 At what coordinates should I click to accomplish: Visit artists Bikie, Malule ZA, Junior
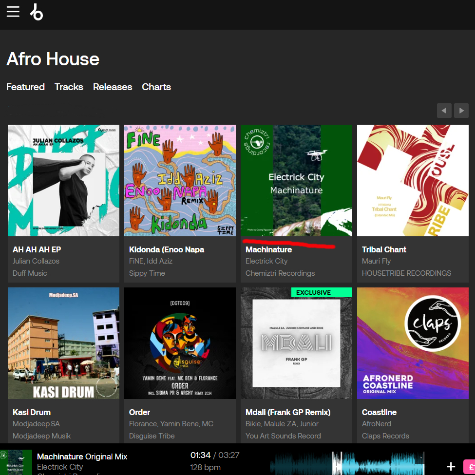point(282,424)
